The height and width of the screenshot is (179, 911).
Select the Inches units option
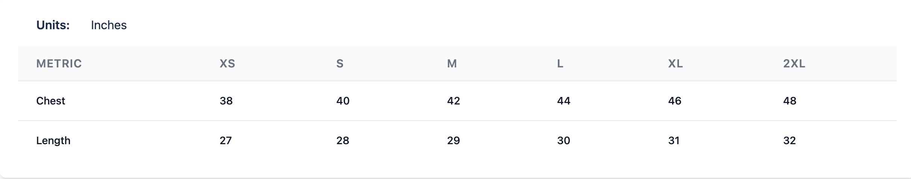(x=109, y=25)
